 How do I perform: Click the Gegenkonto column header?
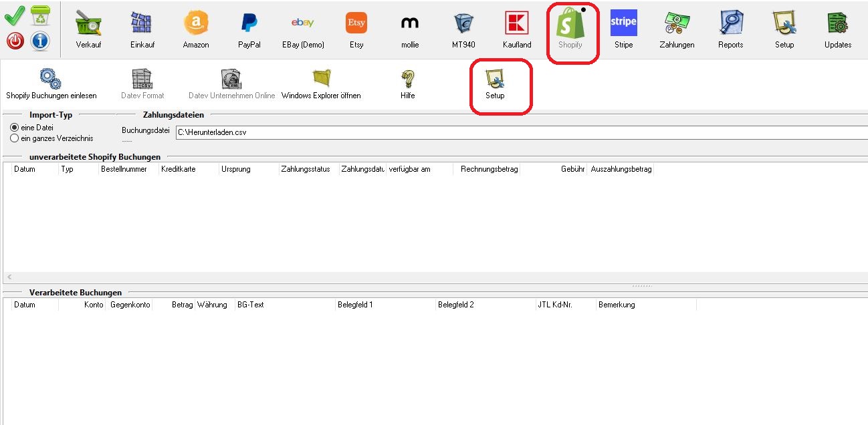130,305
